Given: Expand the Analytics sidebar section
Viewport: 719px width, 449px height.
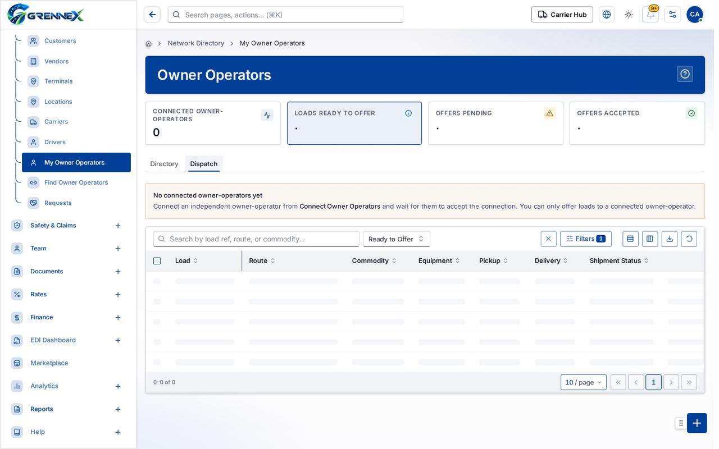Looking at the screenshot, I should (118, 386).
